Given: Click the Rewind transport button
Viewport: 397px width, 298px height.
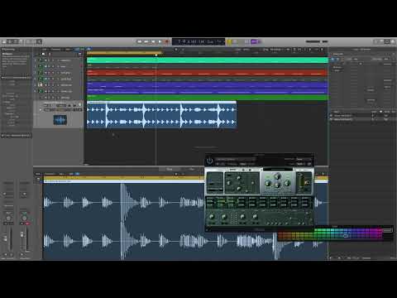Looking at the screenshot, I should 140,41.
